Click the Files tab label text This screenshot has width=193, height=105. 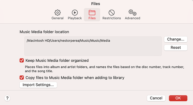coord(92,18)
